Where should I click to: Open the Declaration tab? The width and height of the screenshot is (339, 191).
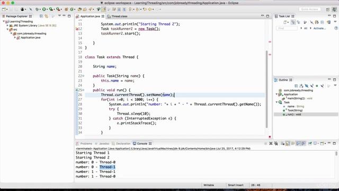tap(121, 144)
